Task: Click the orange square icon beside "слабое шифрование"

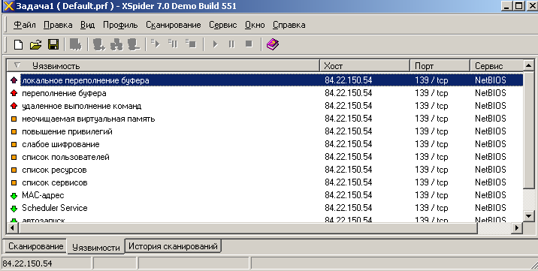Action: pyautogui.click(x=14, y=145)
